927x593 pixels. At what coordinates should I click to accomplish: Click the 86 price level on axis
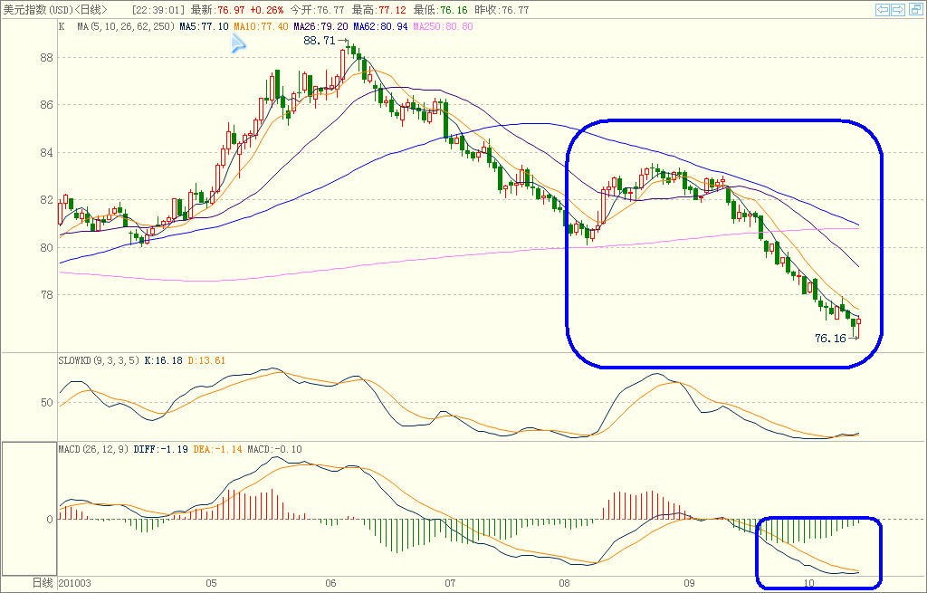[47, 105]
